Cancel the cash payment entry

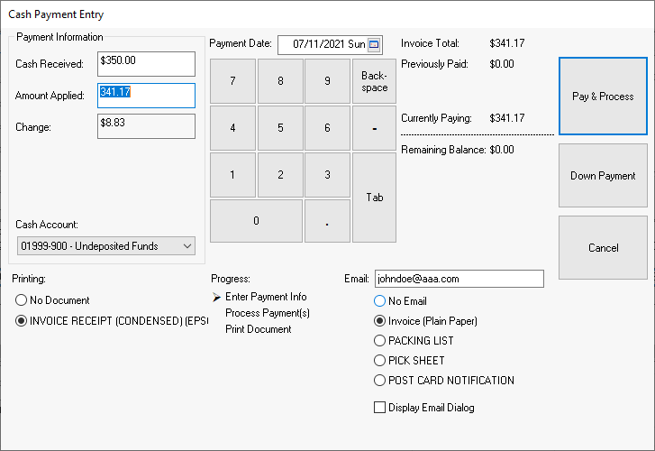[x=603, y=248]
